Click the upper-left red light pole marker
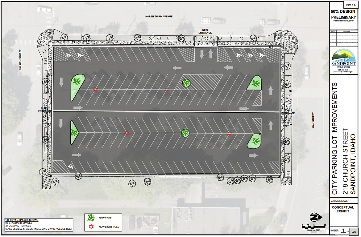The width and height of the screenshot is (361, 237). click(x=95, y=89)
